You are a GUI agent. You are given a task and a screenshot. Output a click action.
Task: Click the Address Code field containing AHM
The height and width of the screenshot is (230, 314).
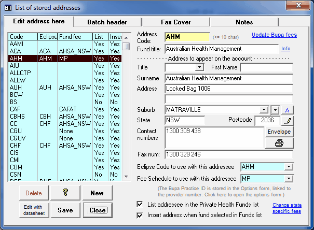pos(187,37)
